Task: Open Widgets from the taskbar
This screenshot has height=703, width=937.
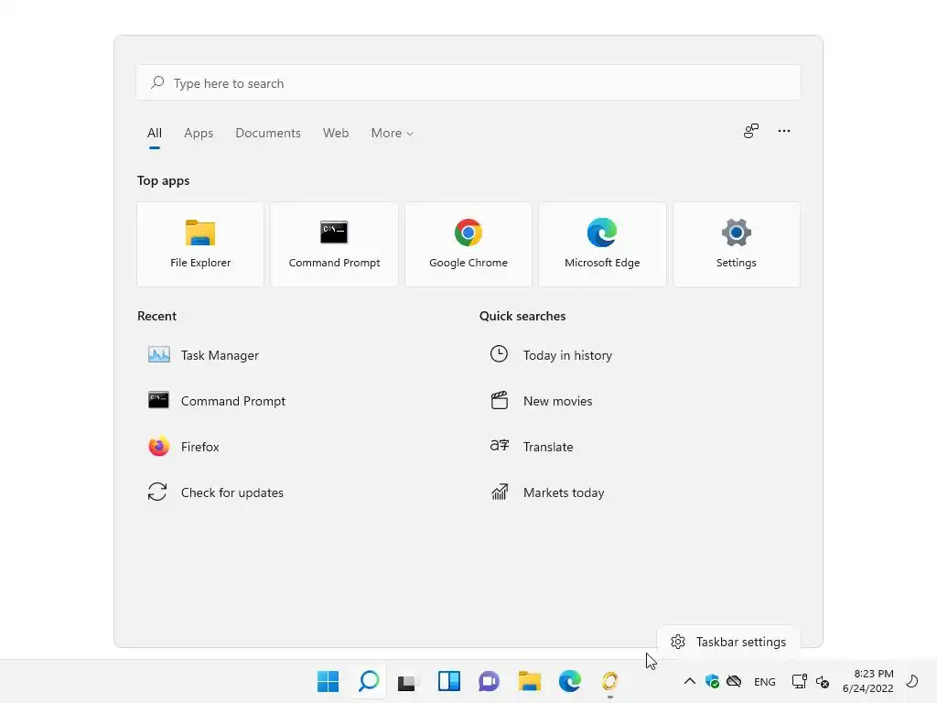Action: click(448, 681)
